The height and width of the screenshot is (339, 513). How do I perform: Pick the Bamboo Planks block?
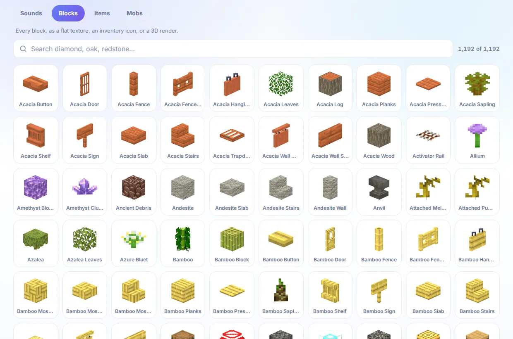(x=183, y=295)
